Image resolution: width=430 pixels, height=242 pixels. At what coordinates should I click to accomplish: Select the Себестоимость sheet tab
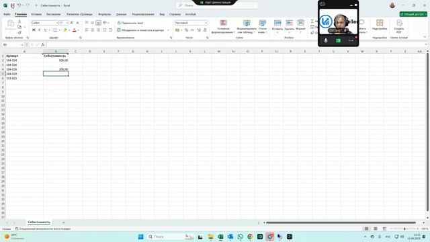(39, 223)
